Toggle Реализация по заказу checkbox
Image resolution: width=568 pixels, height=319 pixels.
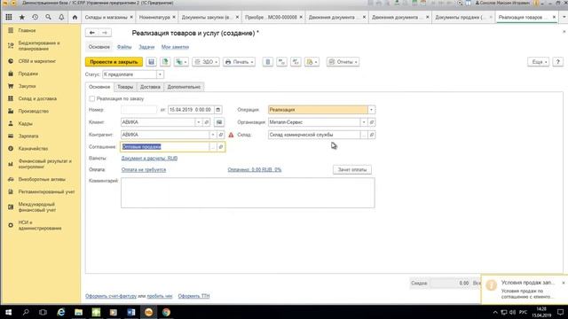[92, 98]
